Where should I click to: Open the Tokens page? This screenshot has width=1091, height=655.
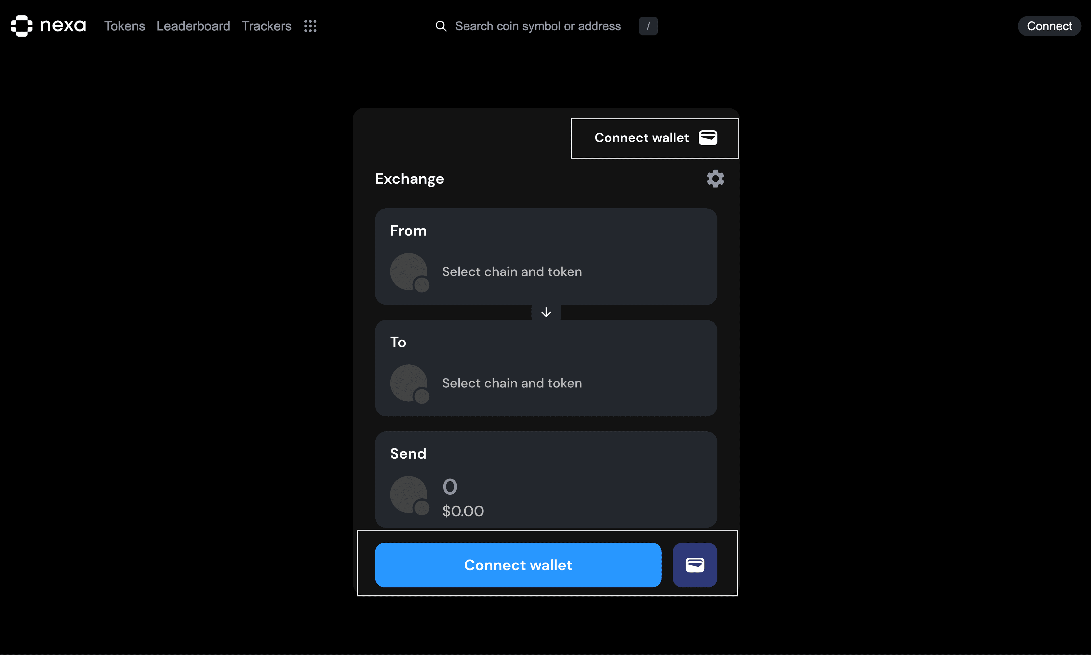(124, 26)
